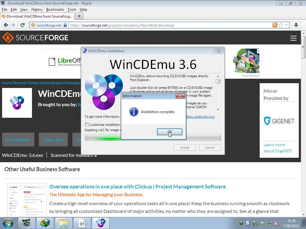
Task: Go back to the previous page
Action: pyautogui.click(x=6, y=25)
